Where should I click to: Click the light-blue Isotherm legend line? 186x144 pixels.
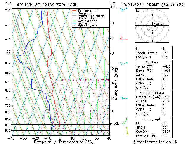74,23
